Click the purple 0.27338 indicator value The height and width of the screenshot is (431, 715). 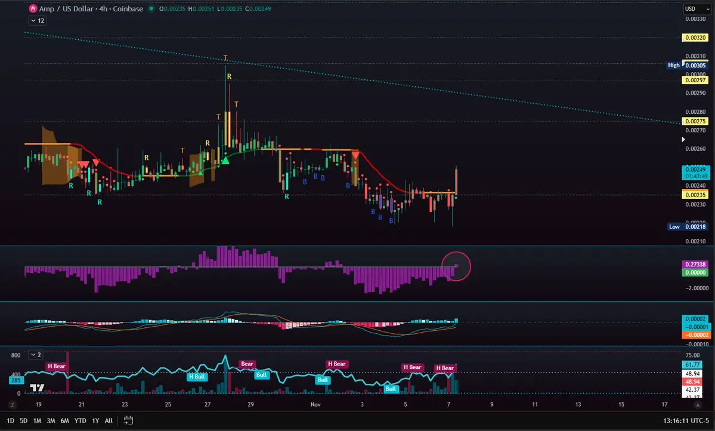[695, 264]
